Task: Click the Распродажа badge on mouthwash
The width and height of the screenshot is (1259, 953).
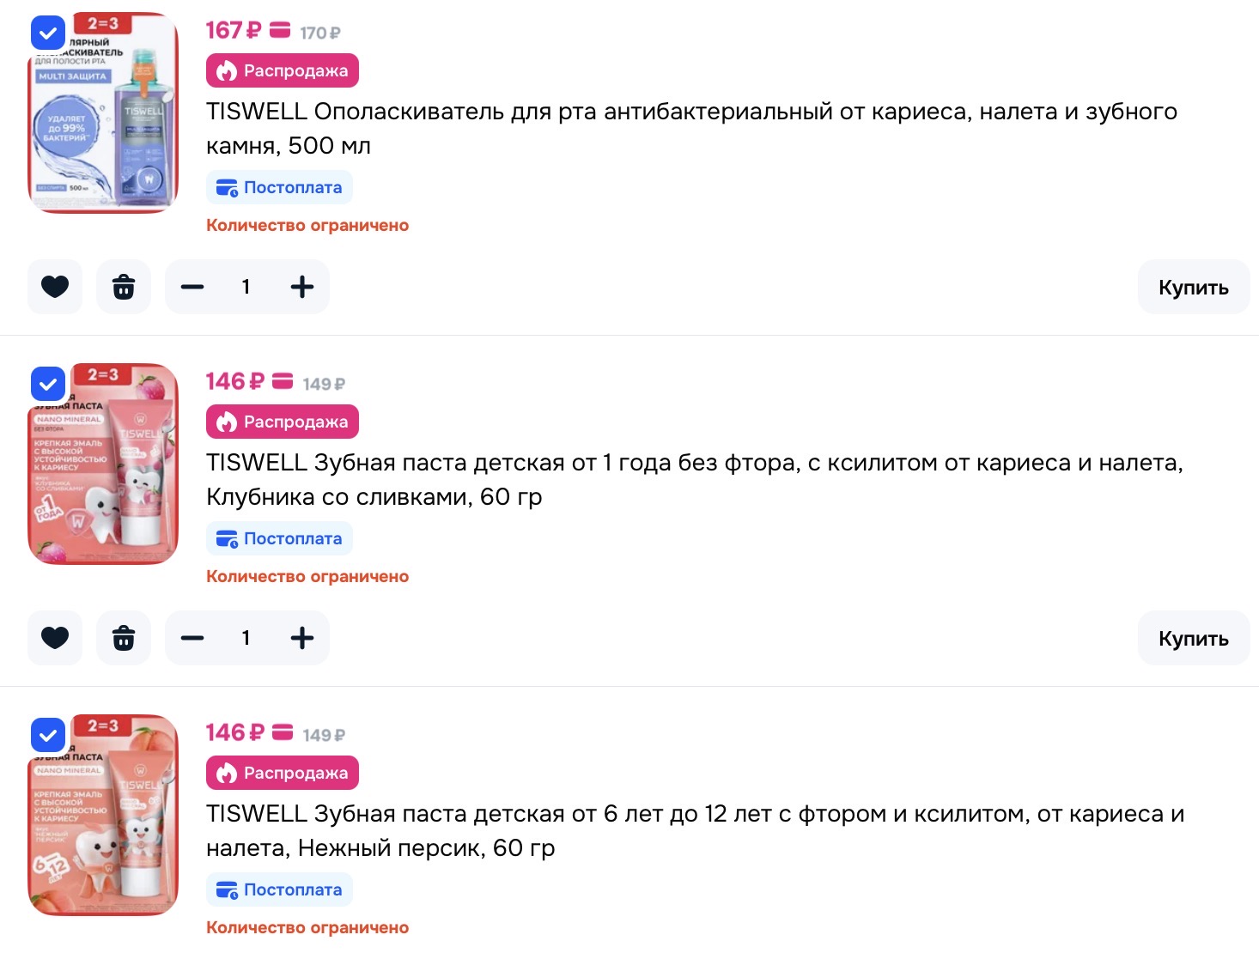Action: pyautogui.click(x=283, y=70)
